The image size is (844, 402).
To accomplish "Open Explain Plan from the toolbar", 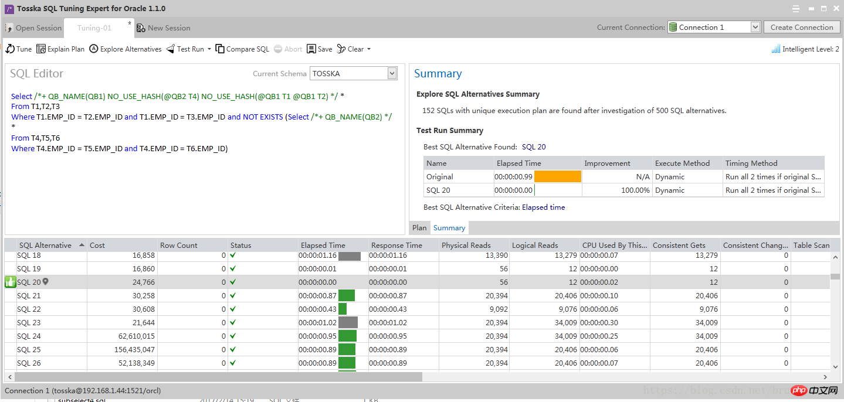I will pyautogui.click(x=41, y=49).
